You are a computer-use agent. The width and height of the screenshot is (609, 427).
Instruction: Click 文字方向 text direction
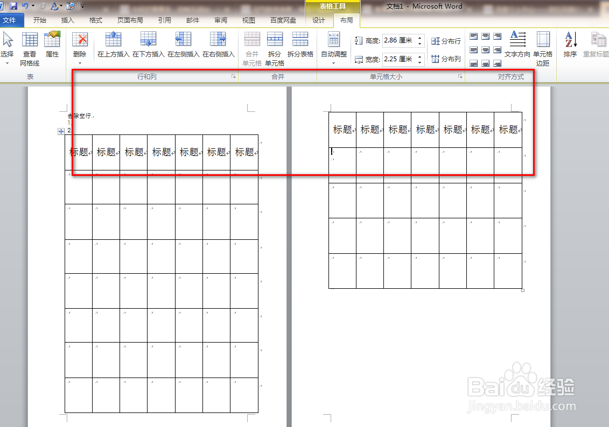[517, 45]
